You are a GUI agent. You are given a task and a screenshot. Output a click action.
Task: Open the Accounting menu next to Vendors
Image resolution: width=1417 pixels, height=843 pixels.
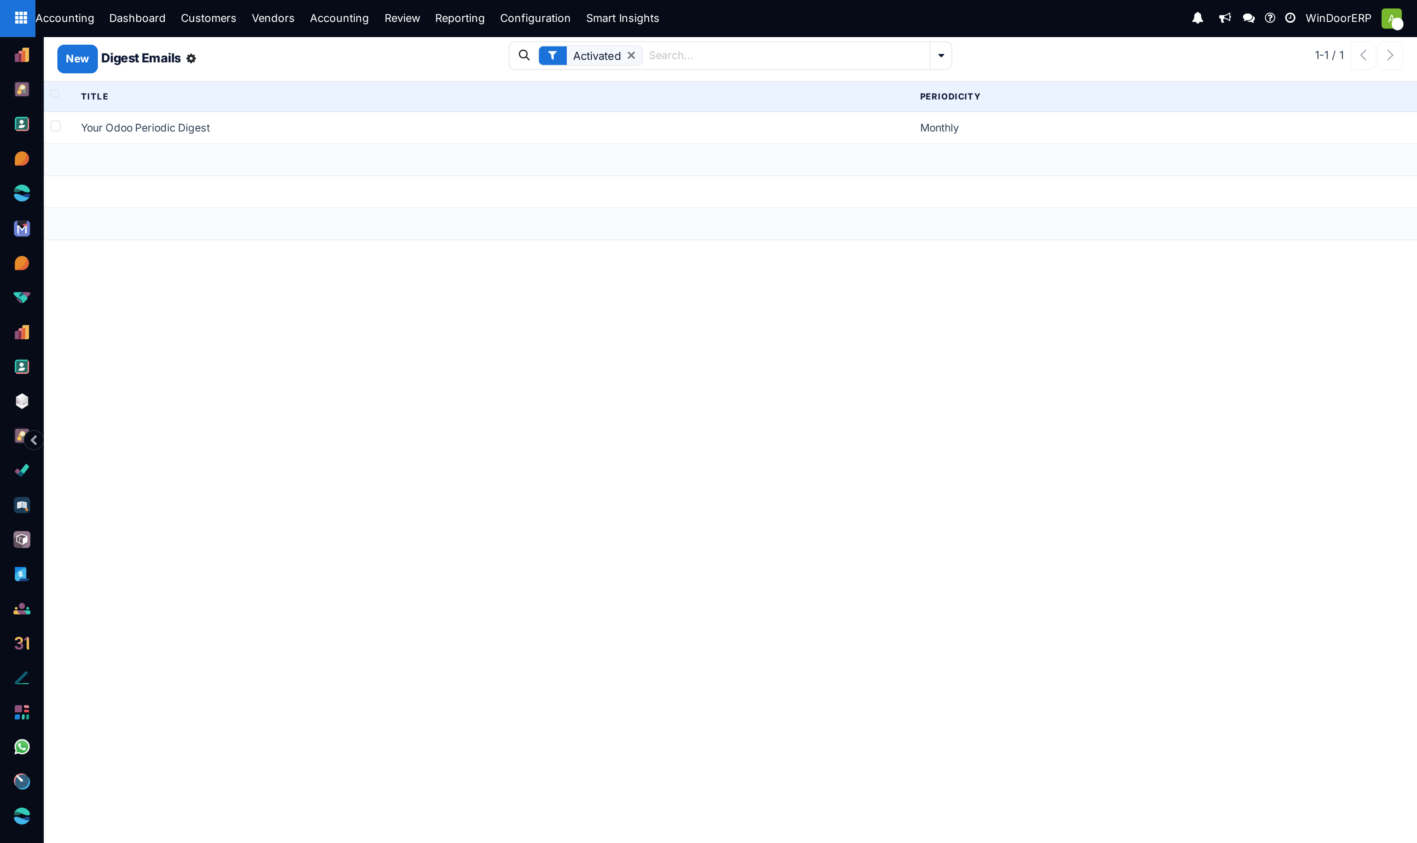[x=339, y=18]
